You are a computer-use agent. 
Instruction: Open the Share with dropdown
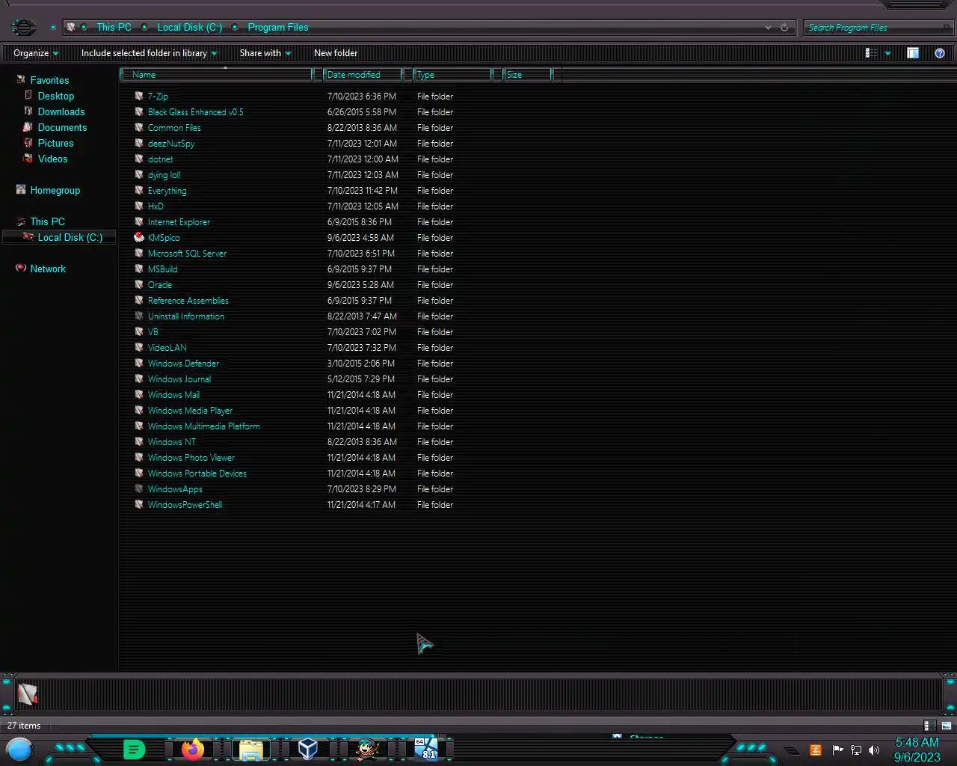pyautogui.click(x=265, y=53)
